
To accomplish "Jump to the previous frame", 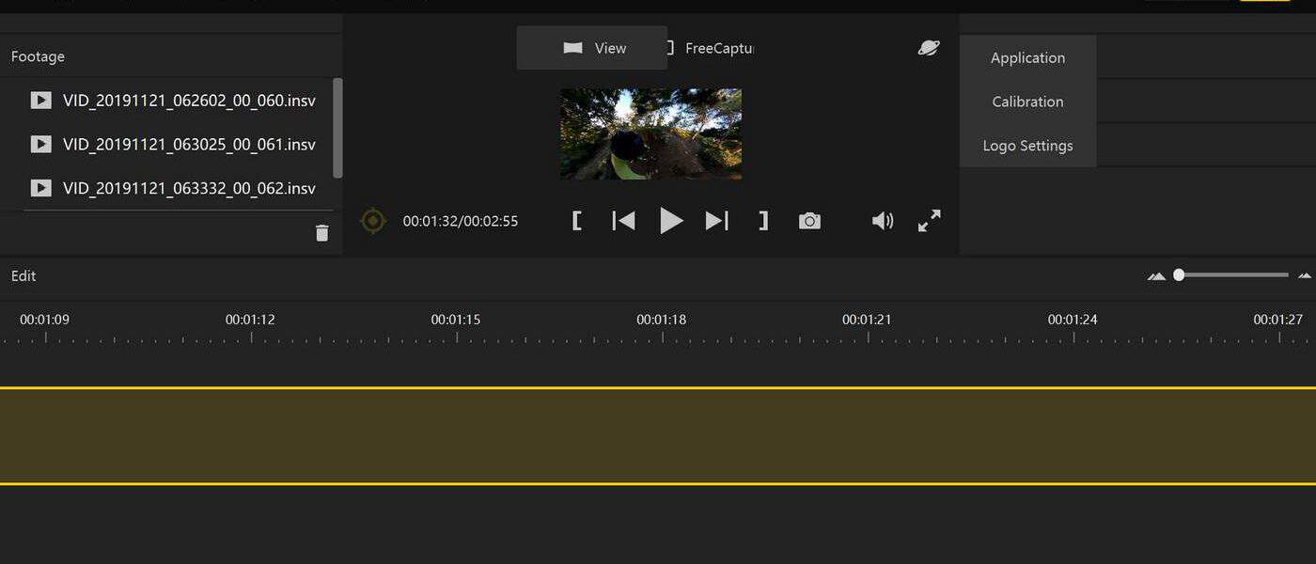I will tap(623, 221).
